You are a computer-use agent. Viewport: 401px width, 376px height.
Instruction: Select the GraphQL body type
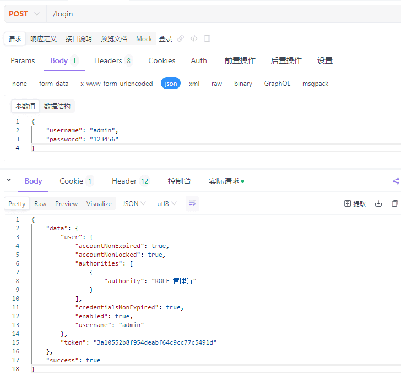(x=277, y=84)
